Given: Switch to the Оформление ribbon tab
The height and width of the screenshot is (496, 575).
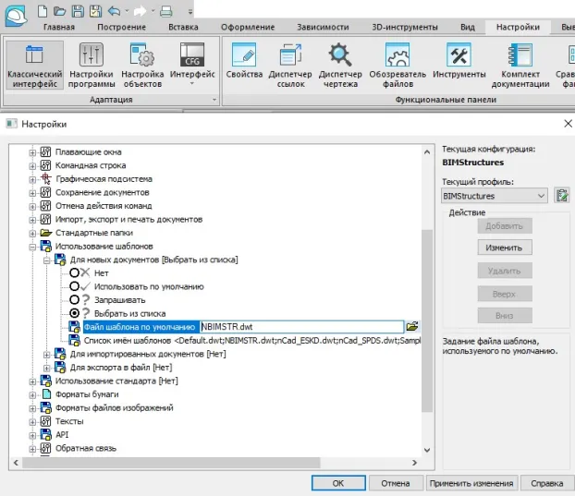Looking at the screenshot, I should pyautogui.click(x=248, y=27).
